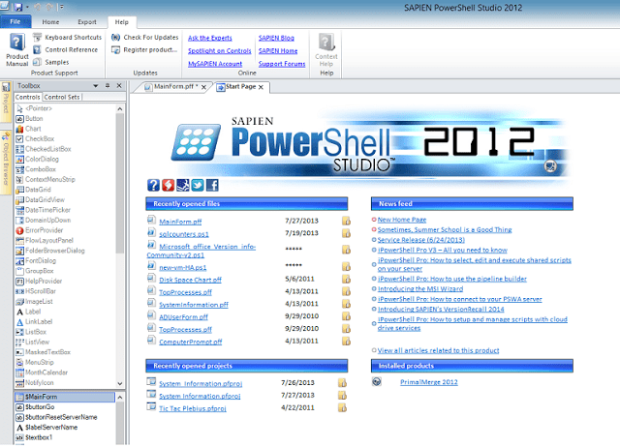Viewport: 620px width, 447px height.
Task: Pick the ImageList control
Action: (35, 301)
